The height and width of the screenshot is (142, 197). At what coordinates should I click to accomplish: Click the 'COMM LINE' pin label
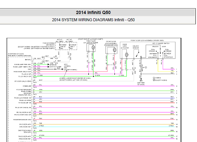[27, 86]
